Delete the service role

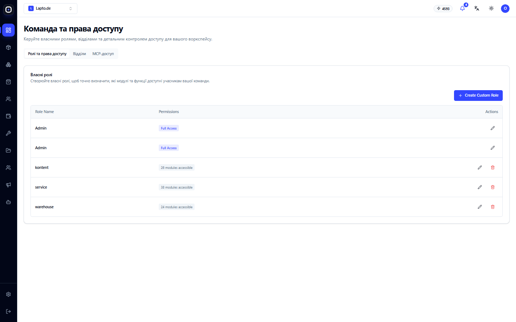[493, 187]
